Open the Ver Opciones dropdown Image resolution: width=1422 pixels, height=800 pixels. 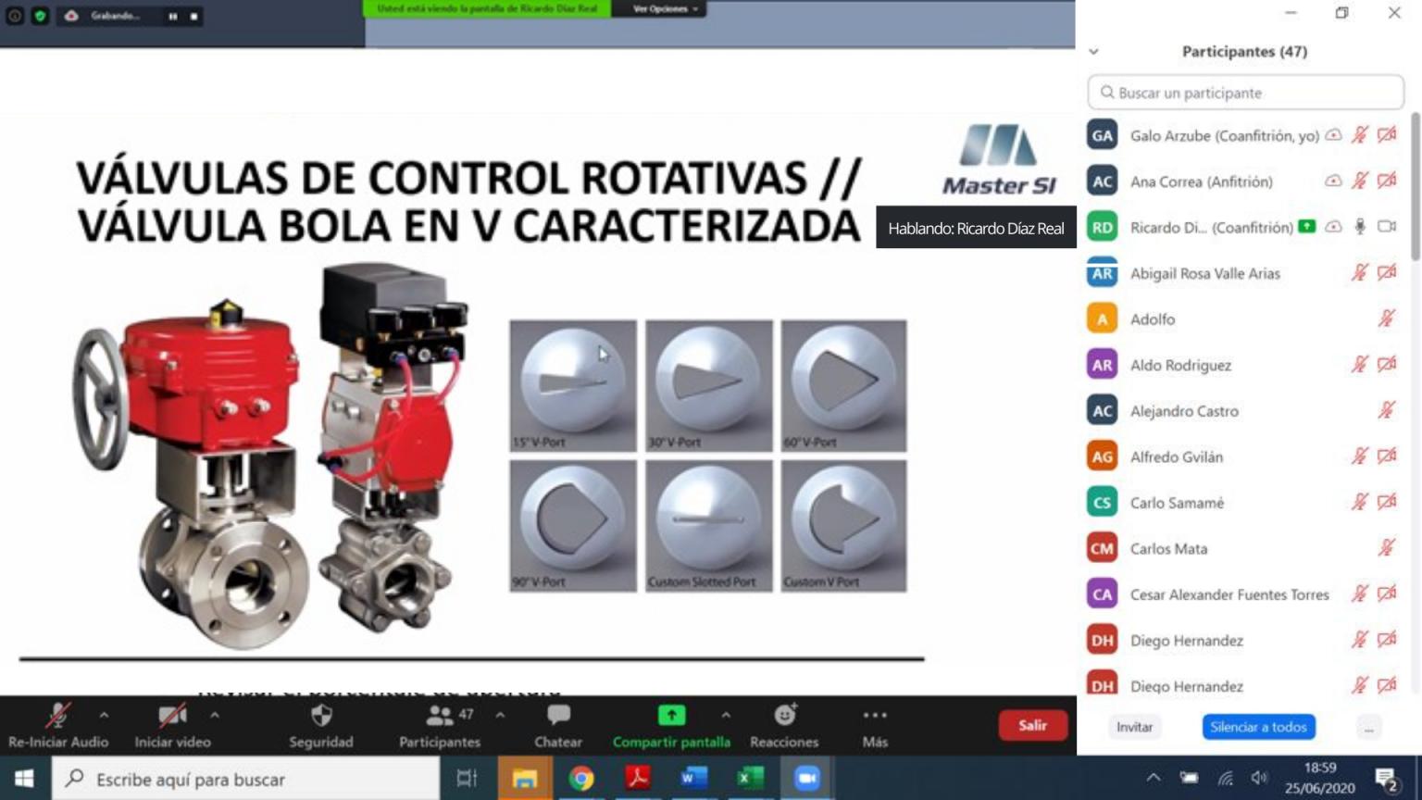[x=665, y=9]
